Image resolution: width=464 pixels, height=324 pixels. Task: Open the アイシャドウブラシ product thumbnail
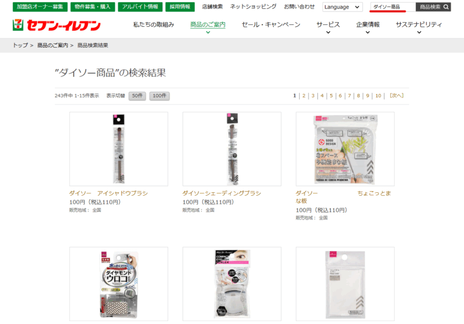119,149
